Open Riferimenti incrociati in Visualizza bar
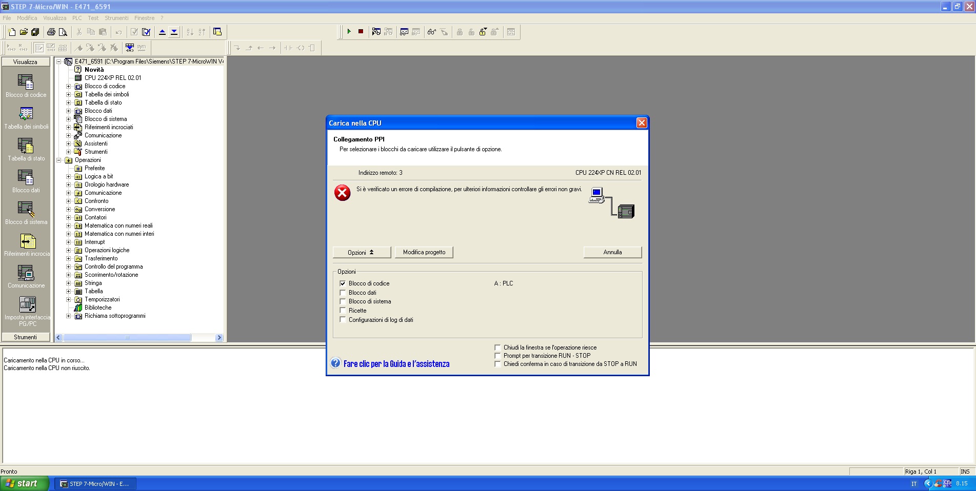976x491 pixels. coord(27,244)
